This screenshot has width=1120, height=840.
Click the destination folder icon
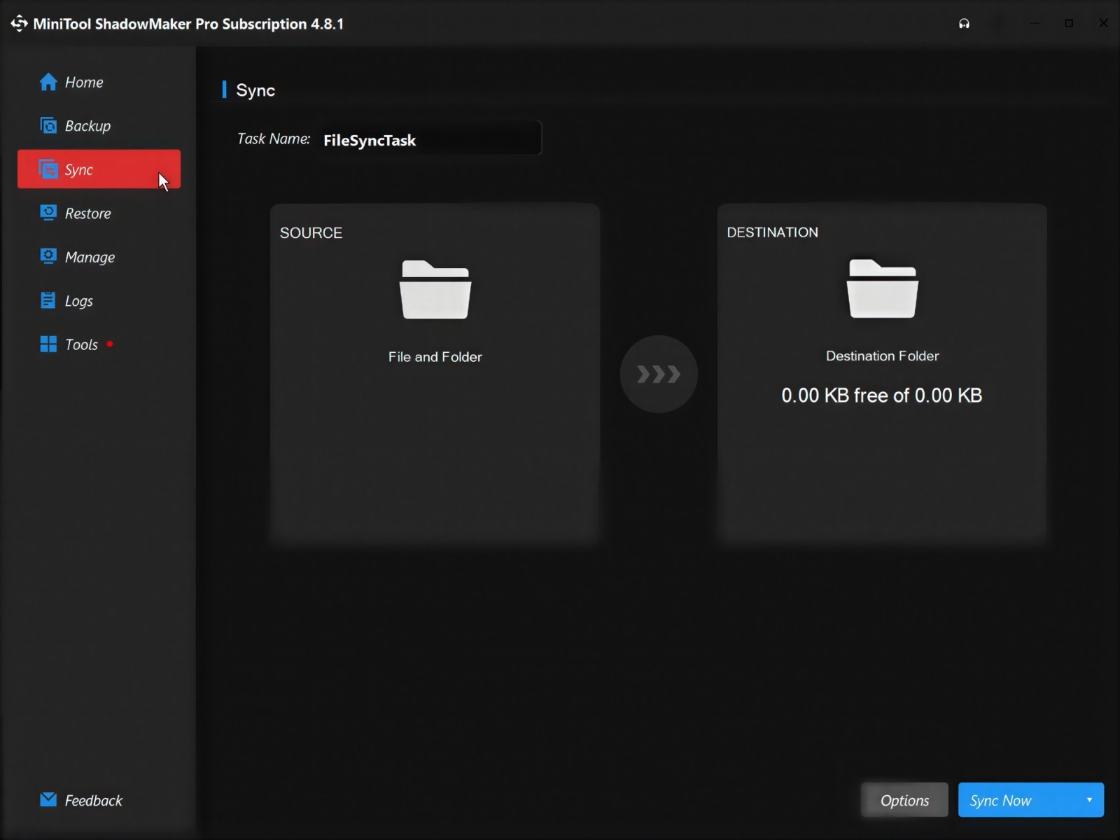coord(882,288)
